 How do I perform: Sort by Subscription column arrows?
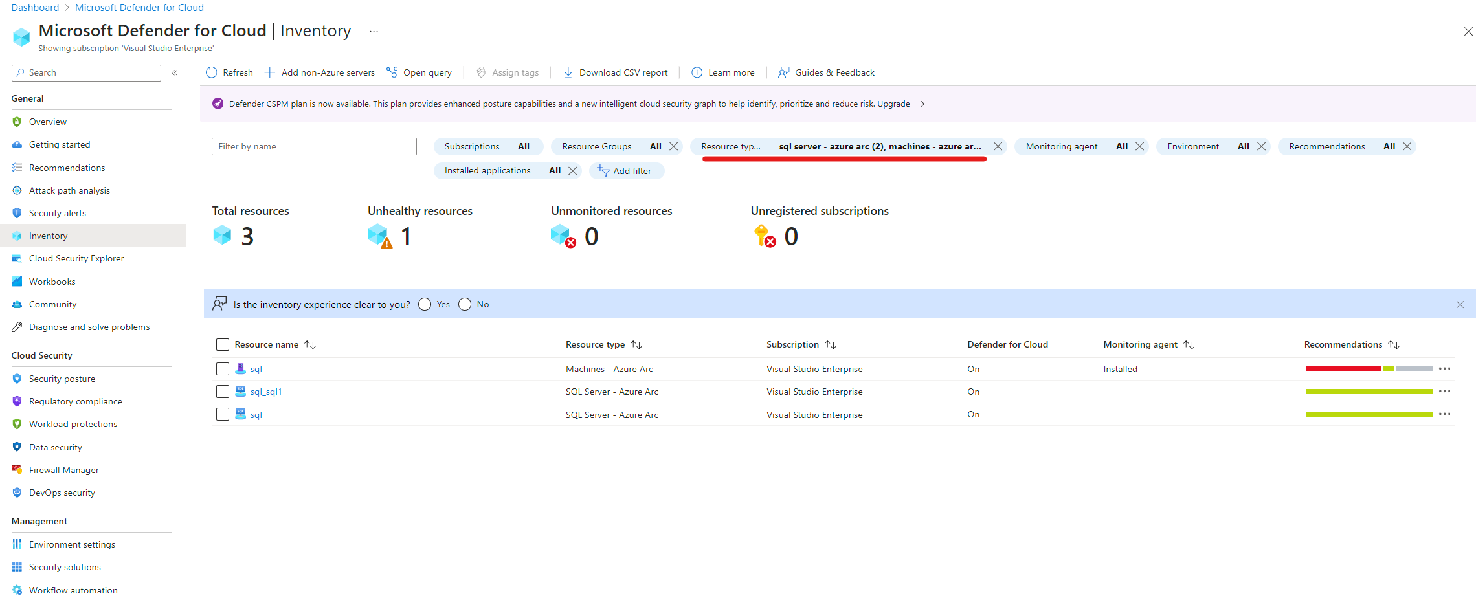point(831,345)
